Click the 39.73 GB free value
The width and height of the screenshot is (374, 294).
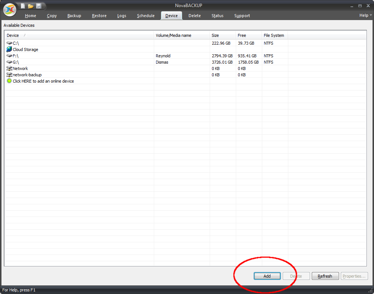pos(246,43)
